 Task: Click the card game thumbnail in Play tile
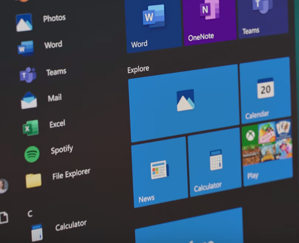point(284,128)
